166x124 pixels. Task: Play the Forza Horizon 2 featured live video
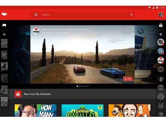(83, 54)
